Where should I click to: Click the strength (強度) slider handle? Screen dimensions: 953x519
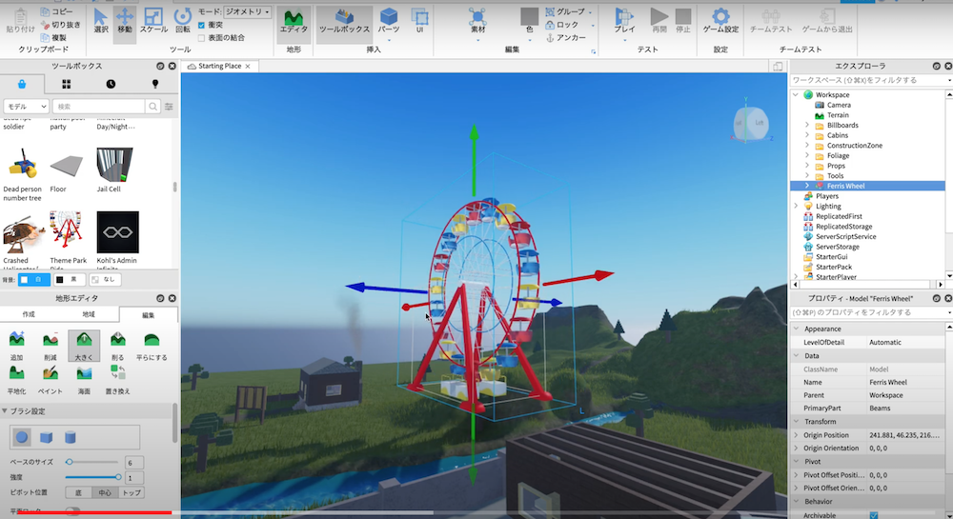point(117,477)
